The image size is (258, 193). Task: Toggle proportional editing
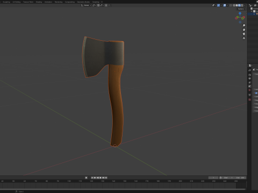pyautogui.click(x=106, y=5)
